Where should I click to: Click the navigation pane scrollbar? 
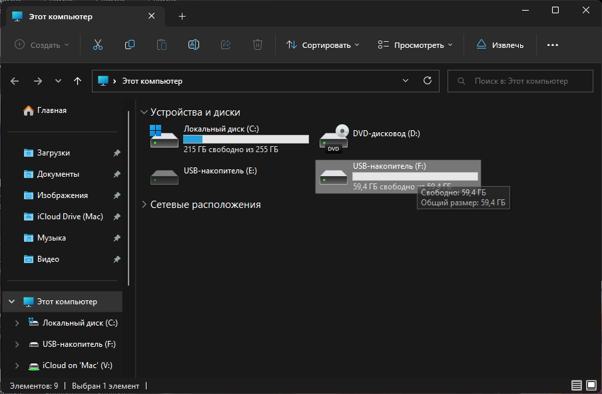coord(129,199)
